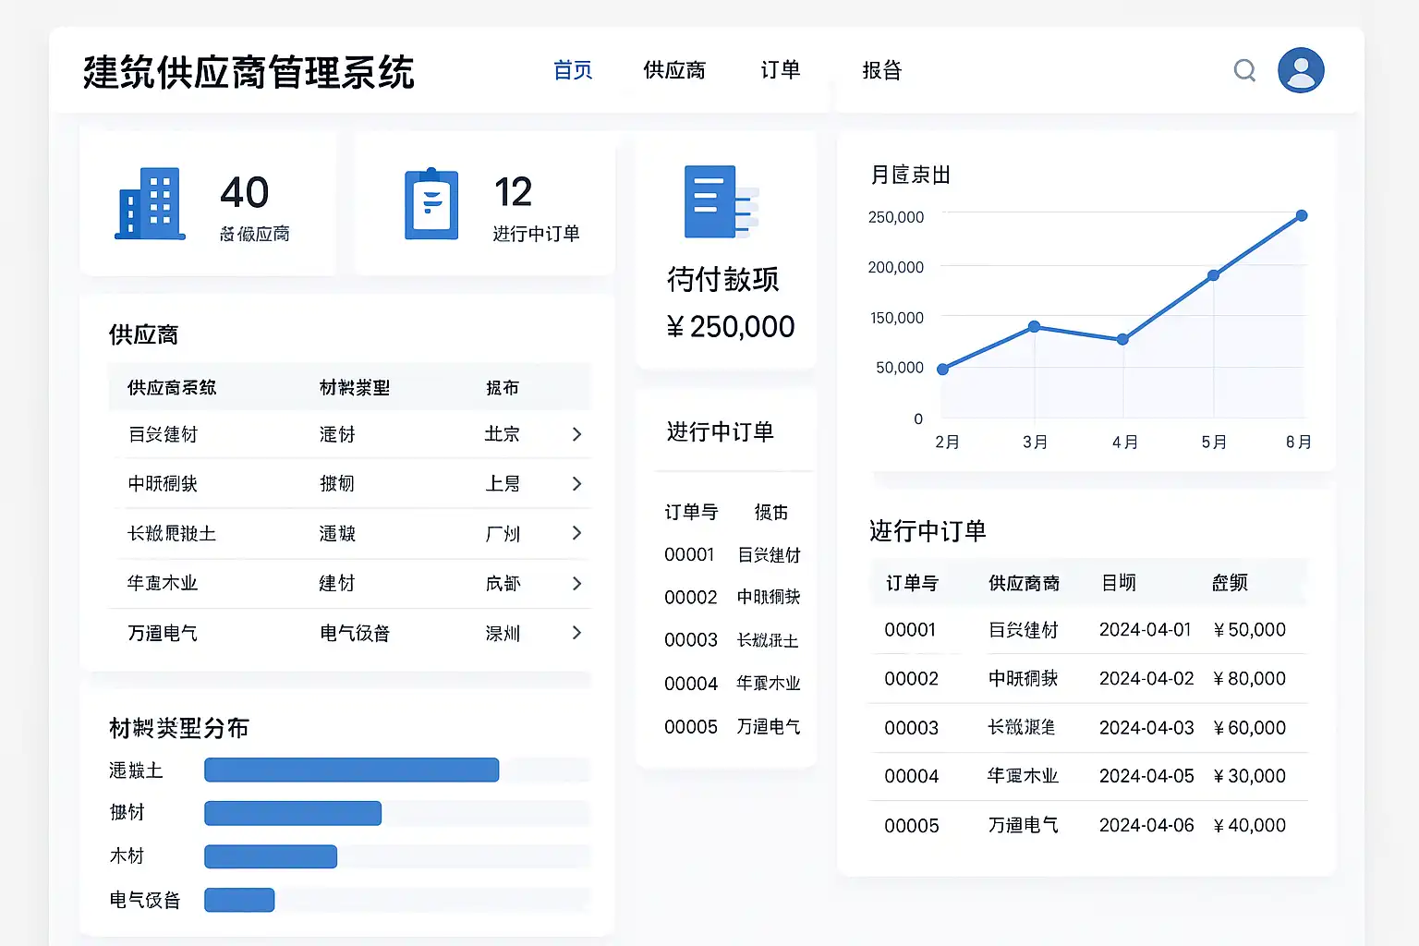Select the last tab in the top navigation

pos(881,70)
